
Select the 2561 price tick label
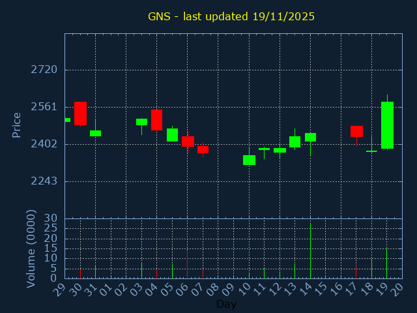click(44, 107)
